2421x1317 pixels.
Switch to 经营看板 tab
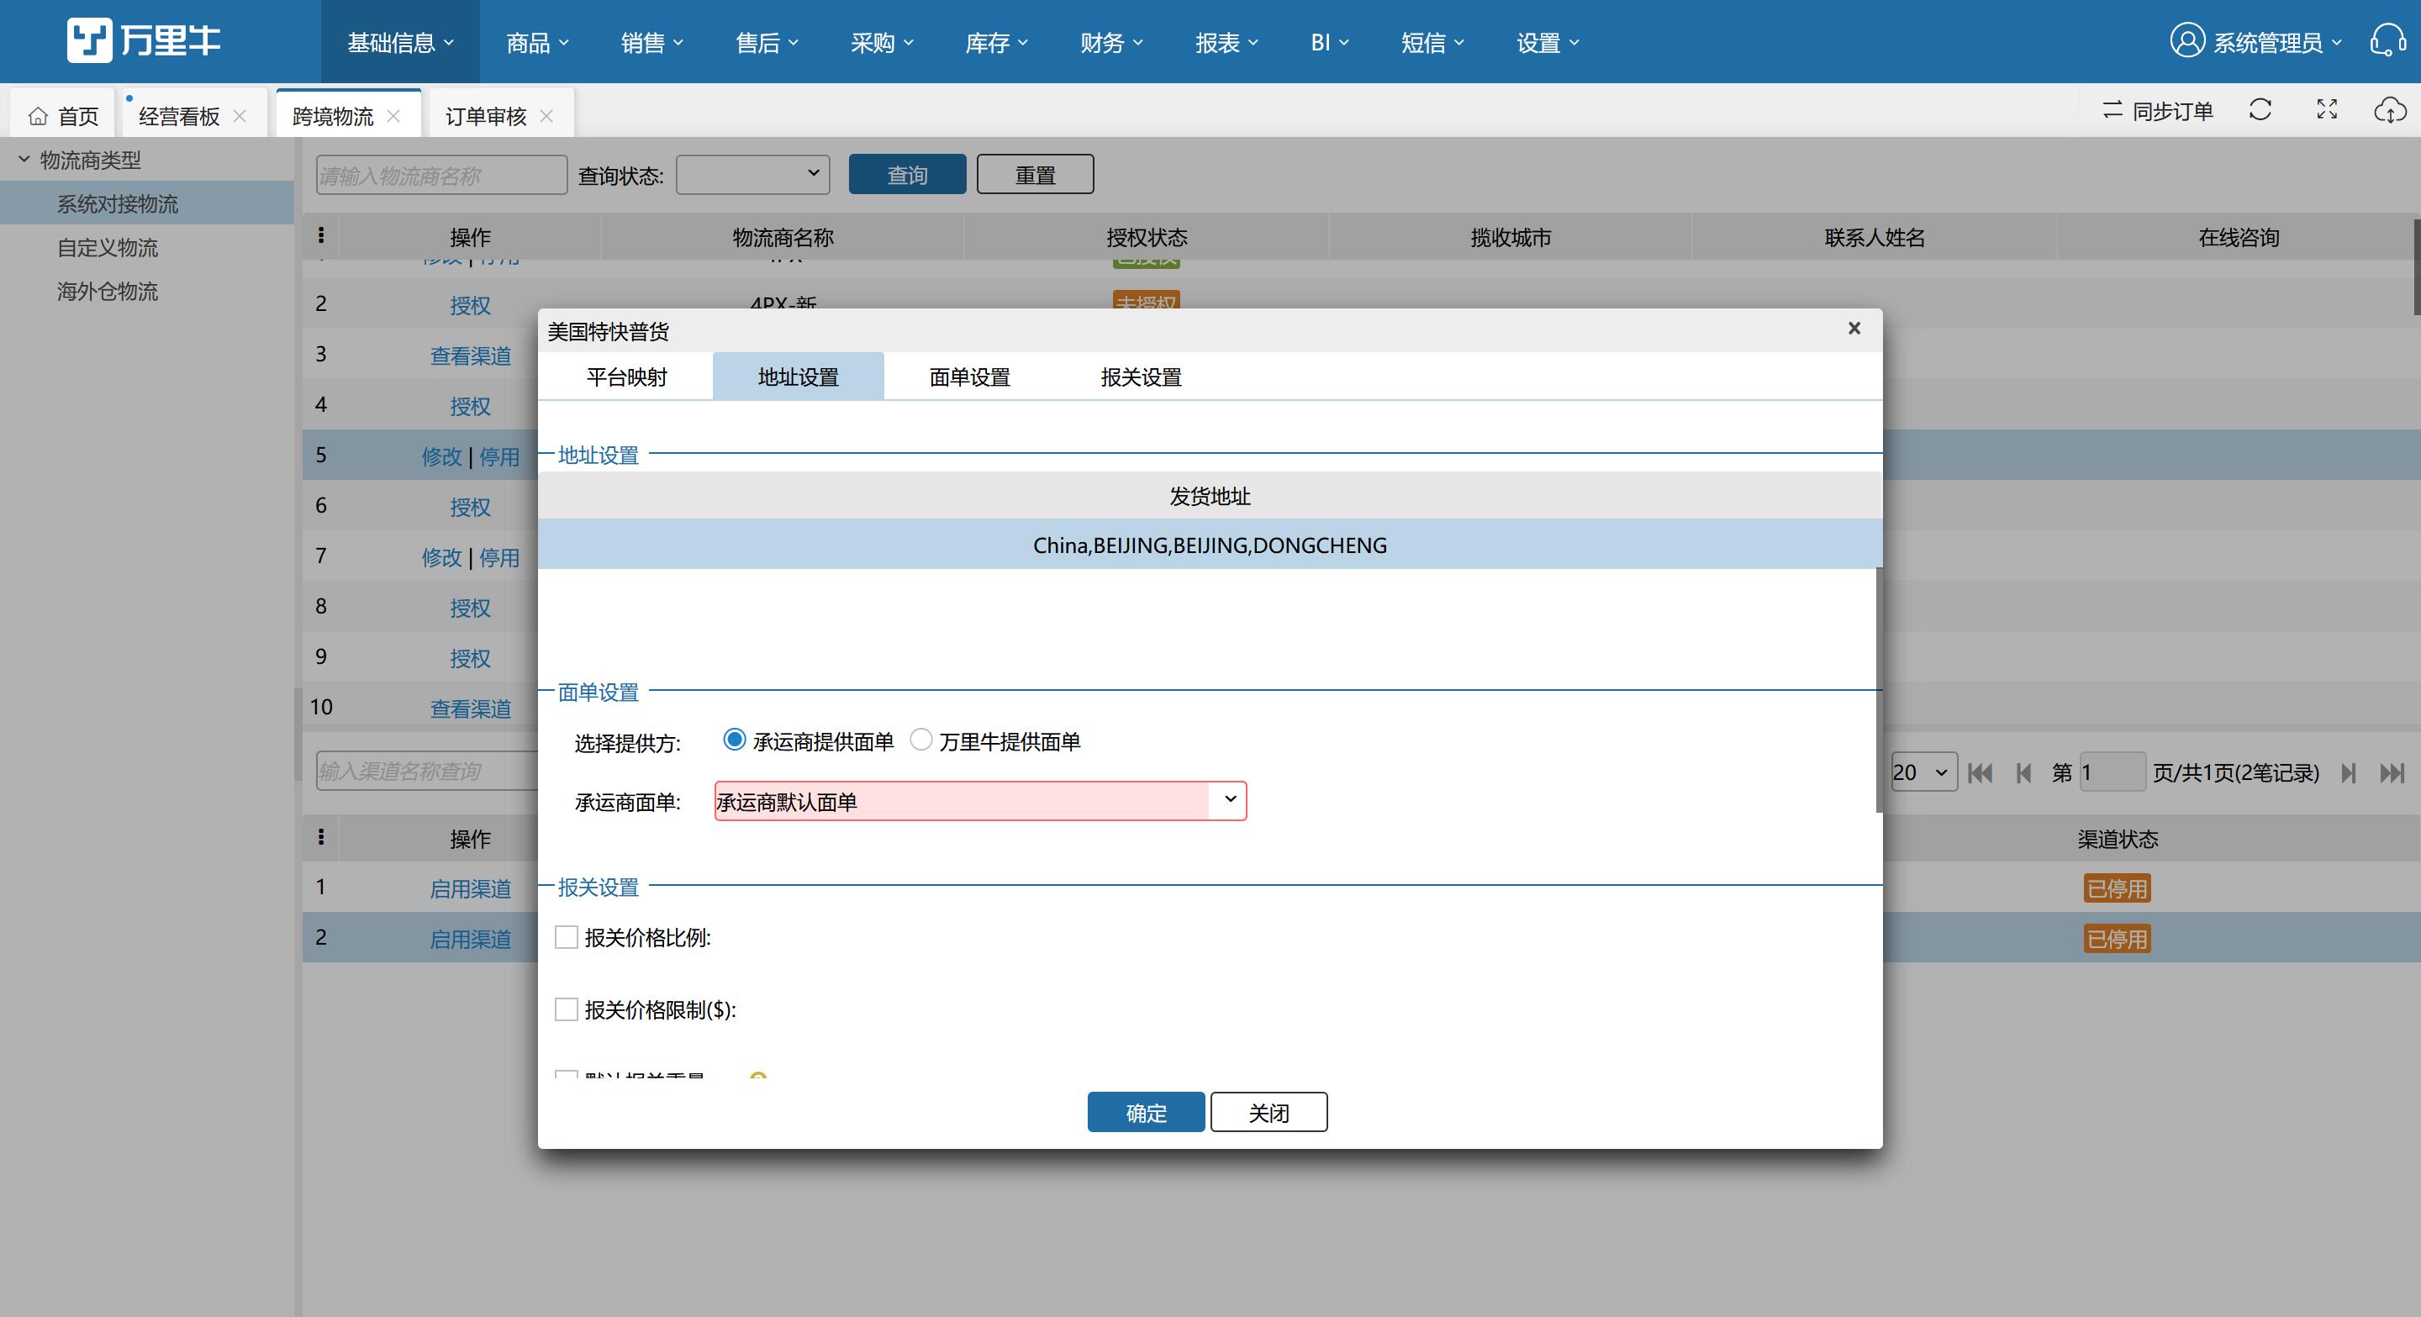click(178, 115)
